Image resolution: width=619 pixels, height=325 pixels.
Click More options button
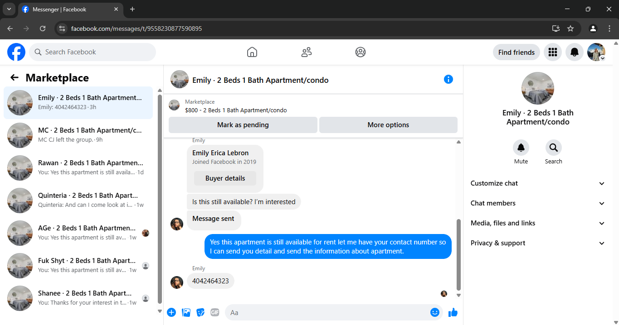click(388, 125)
